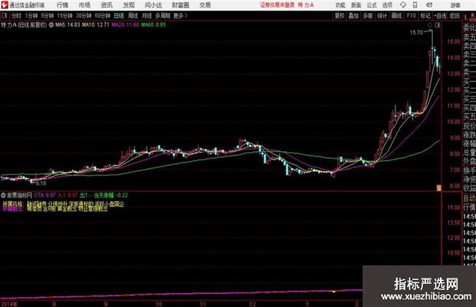Click the 特力A (日线 前复权) chart title
The image size is (476, 307).
[x=24, y=25]
